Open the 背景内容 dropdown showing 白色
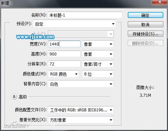 tap(81, 84)
